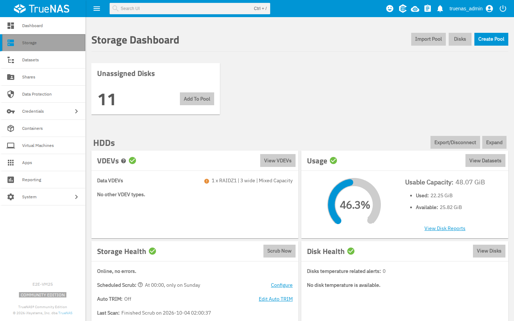Click the VDEVs green status checkmark
Image resolution: width=514 pixels, height=321 pixels.
pyautogui.click(x=132, y=160)
